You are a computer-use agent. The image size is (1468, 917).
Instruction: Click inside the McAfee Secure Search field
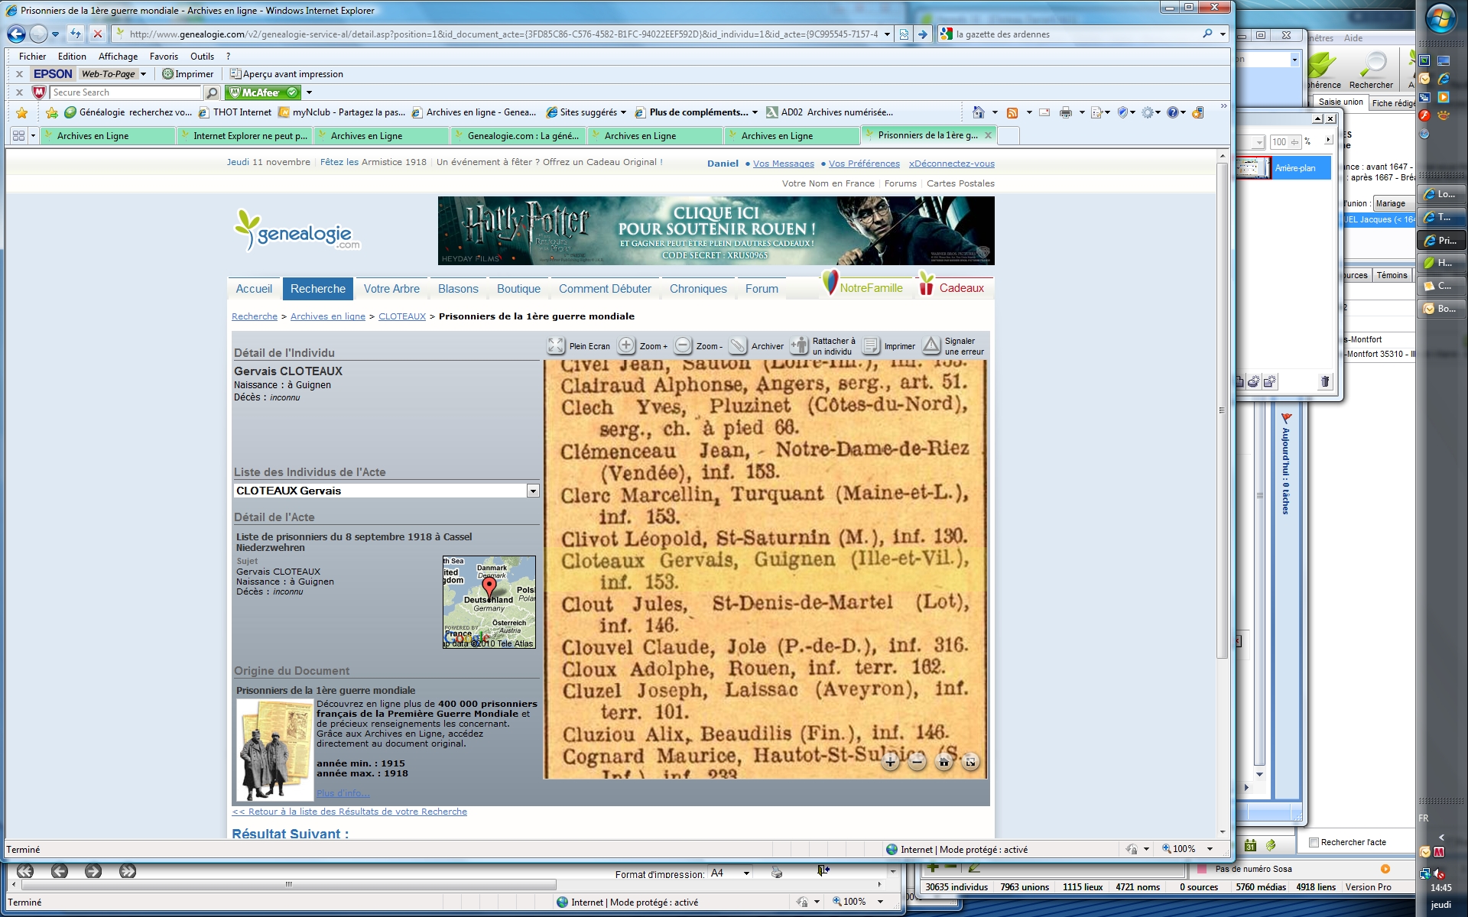tap(125, 92)
